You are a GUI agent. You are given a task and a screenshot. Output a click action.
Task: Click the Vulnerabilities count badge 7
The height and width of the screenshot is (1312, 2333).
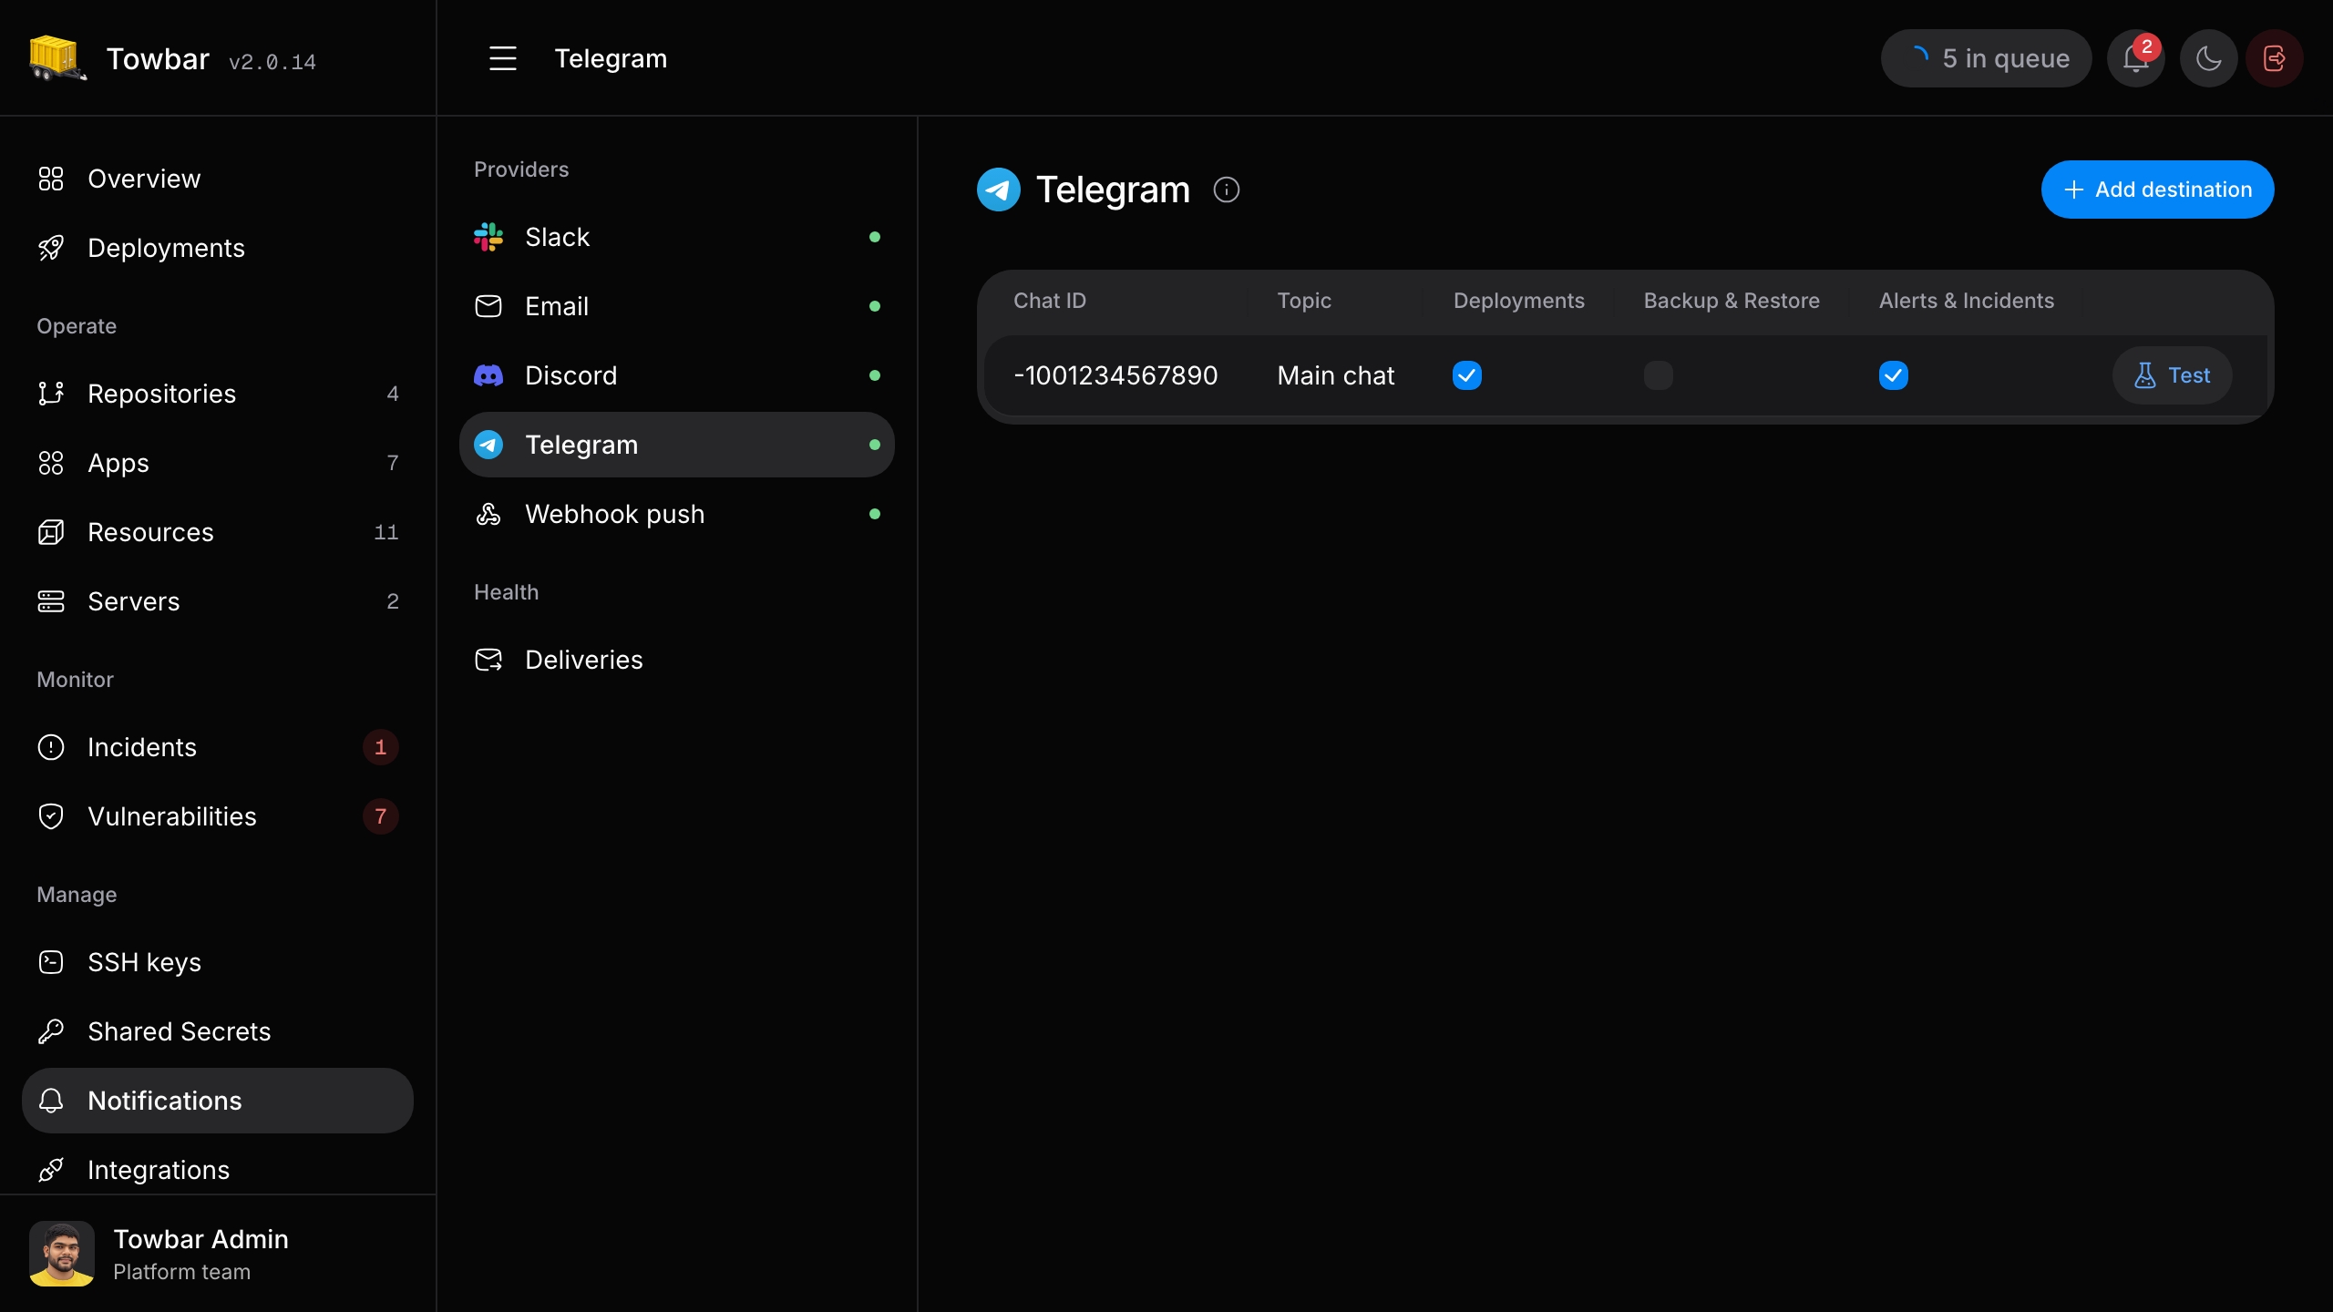[381, 816]
